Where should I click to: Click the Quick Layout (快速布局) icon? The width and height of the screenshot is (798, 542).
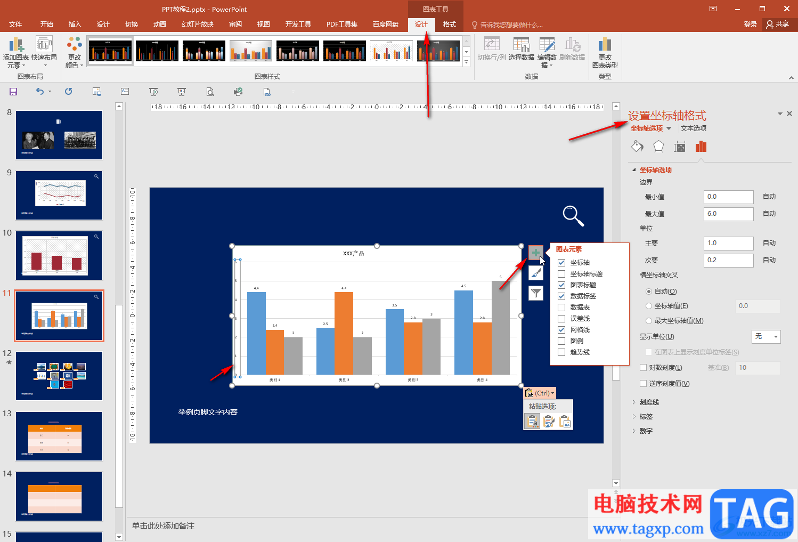(x=44, y=45)
